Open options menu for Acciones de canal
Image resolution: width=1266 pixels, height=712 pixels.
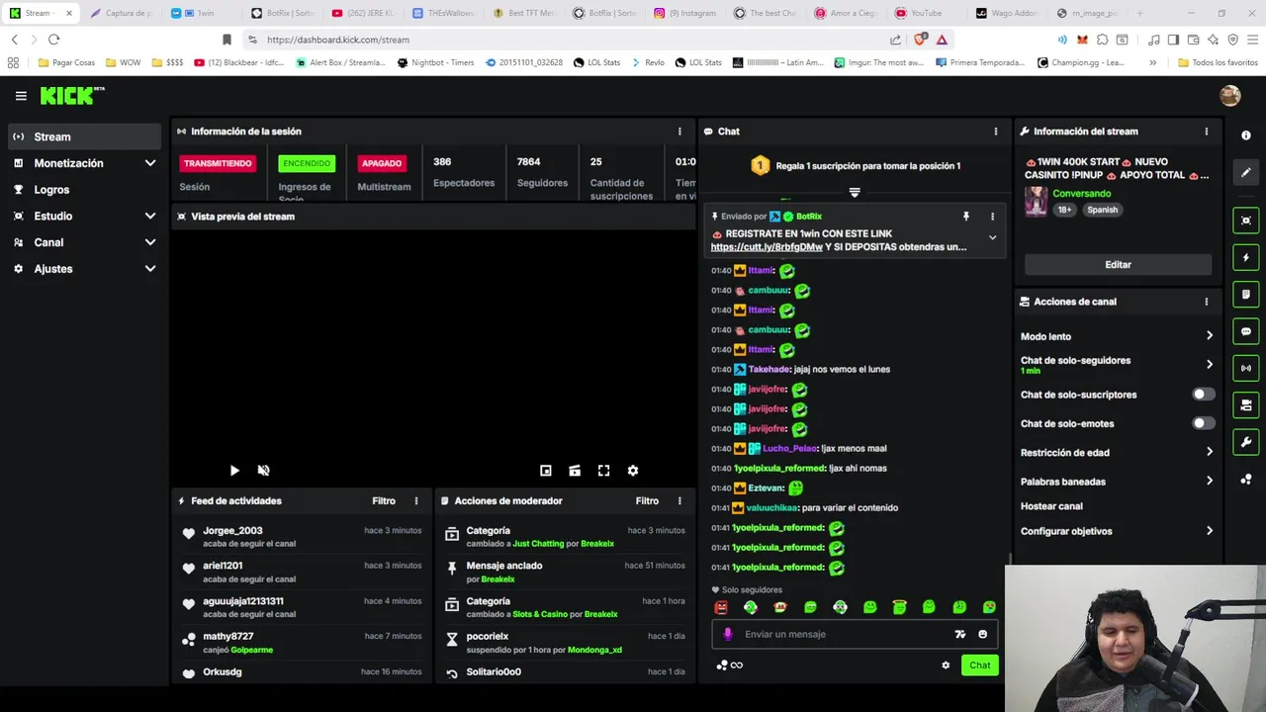pyautogui.click(x=1207, y=302)
